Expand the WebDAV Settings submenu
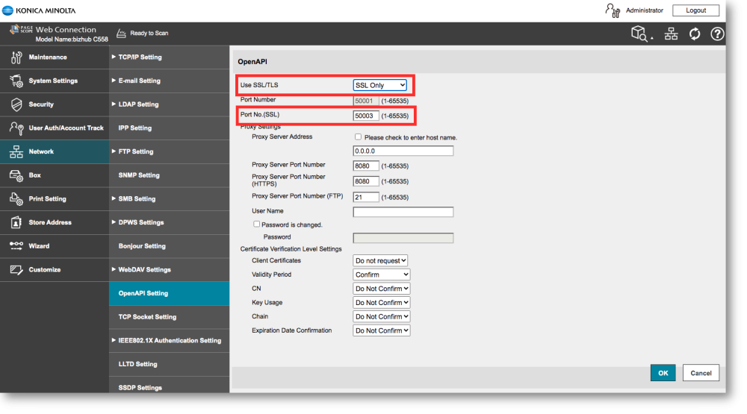This screenshot has height=414, width=747. 169,270
